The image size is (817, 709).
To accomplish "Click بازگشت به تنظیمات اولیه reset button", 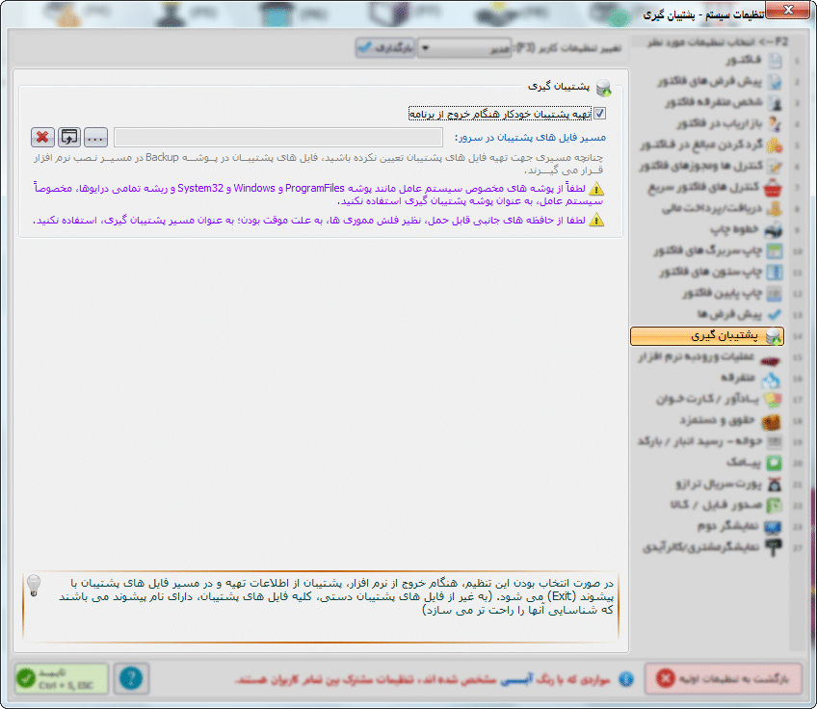I will 723,679.
